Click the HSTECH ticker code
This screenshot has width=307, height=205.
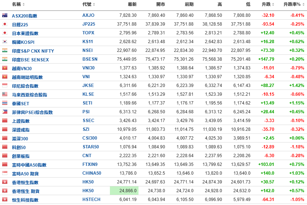(91, 200)
